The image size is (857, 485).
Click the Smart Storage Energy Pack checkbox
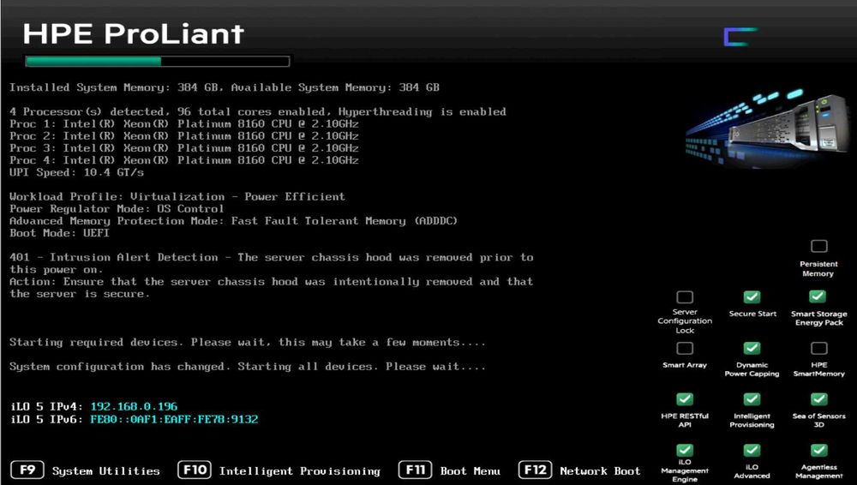[x=818, y=296]
